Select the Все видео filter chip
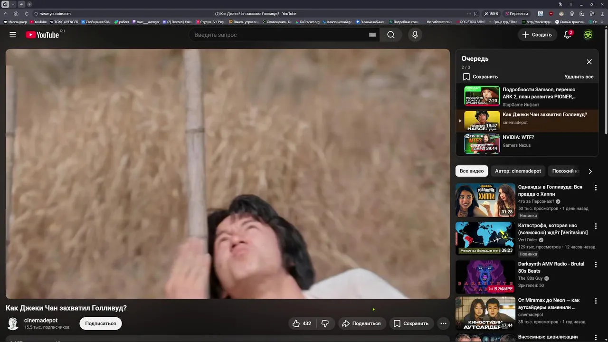The width and height of the screenshot is (608, 342). point(472,171)
